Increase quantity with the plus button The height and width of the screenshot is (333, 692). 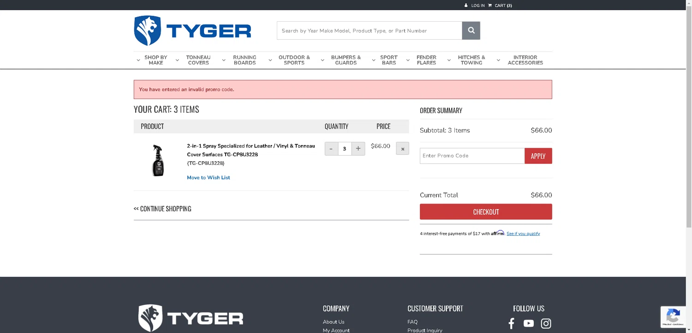click(358, 149)
